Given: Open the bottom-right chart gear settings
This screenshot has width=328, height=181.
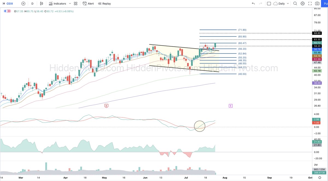Looking at the screenshot, I should point(320,177).
